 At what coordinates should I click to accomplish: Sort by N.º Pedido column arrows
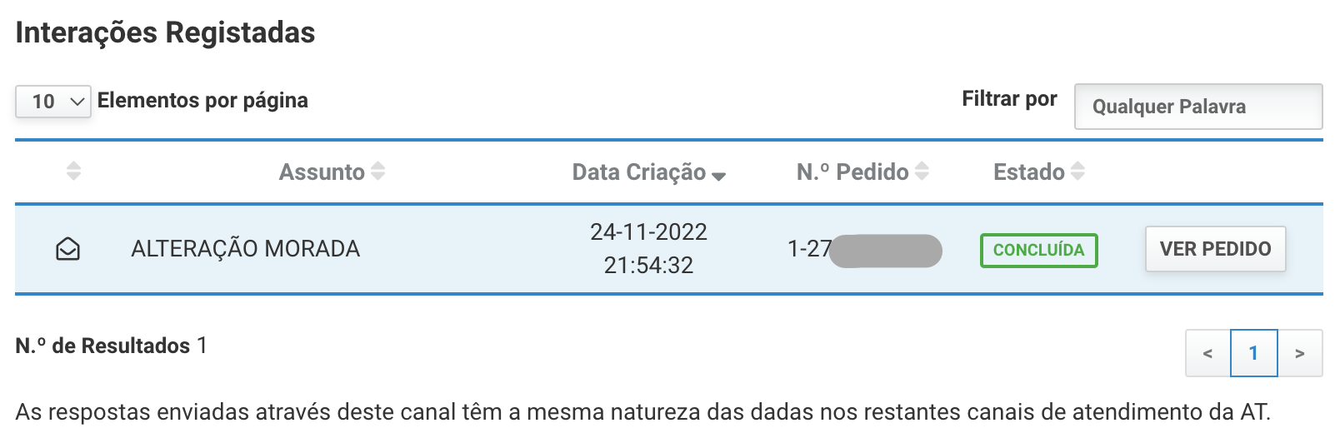(x=922, y=172)
